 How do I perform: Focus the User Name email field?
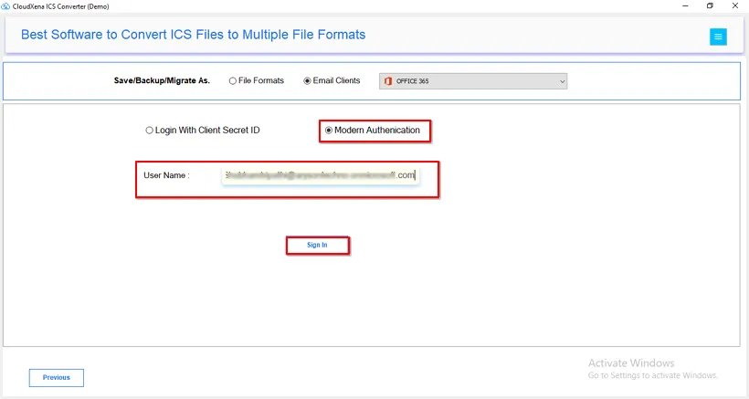coord(321,175)
